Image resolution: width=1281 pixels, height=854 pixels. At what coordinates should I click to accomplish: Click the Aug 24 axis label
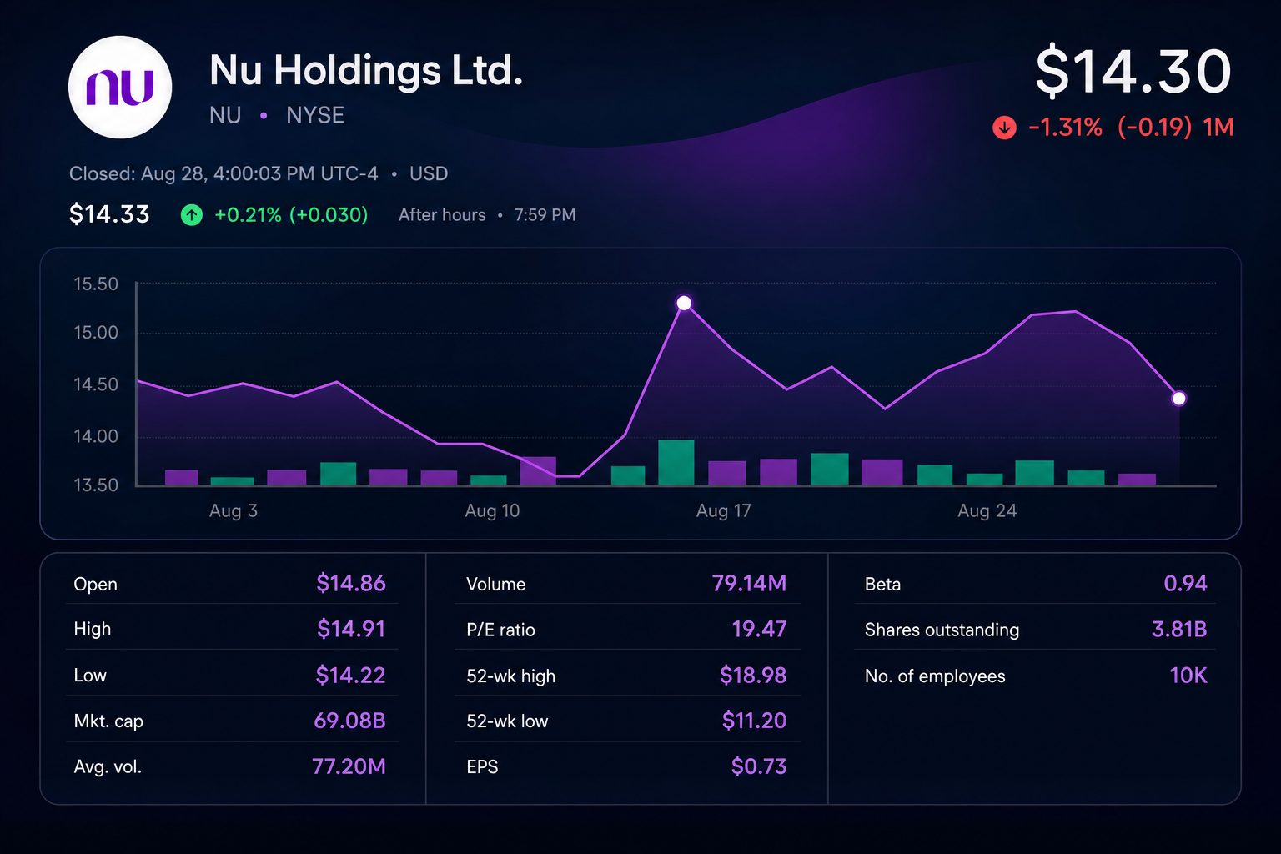[987, 510]
